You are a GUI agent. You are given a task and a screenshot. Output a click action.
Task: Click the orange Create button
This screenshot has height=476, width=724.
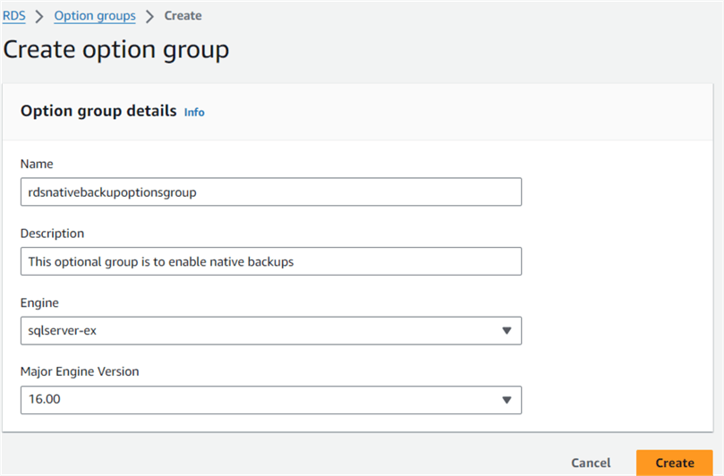click(674, 463)
